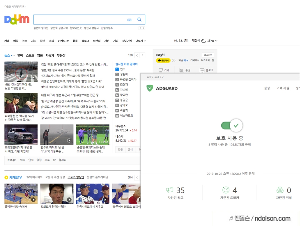The height and width of the screenshot is (226, 301).
Task: Open the 랭킹 news link
Action: click(39, 160)
